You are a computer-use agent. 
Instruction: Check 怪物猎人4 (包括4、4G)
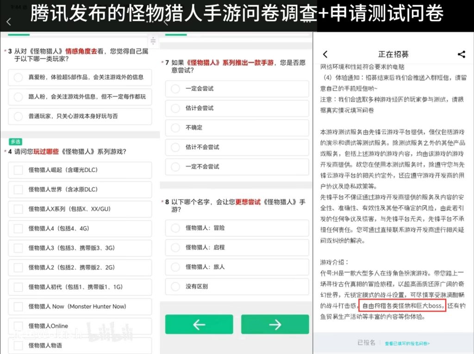click(x=80, y=228)
